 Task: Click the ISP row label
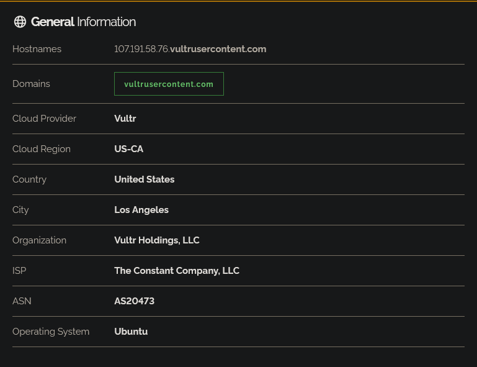19,271
